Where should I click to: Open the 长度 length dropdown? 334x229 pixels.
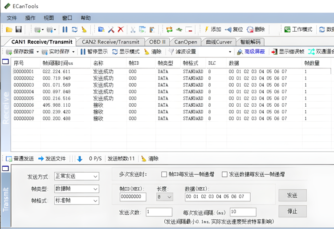[x=164, y=197]
